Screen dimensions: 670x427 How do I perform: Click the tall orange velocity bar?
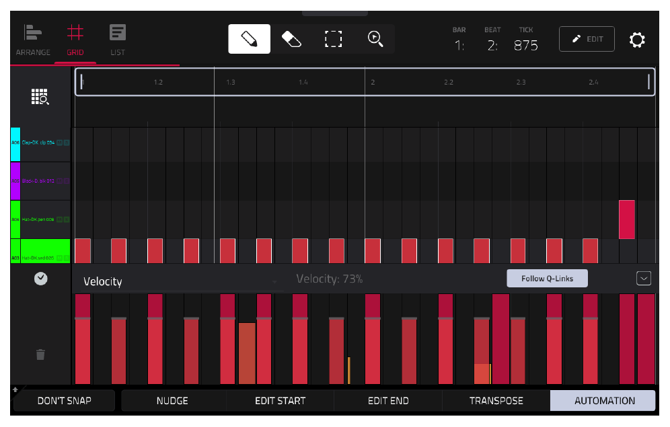tap(247, 353)
